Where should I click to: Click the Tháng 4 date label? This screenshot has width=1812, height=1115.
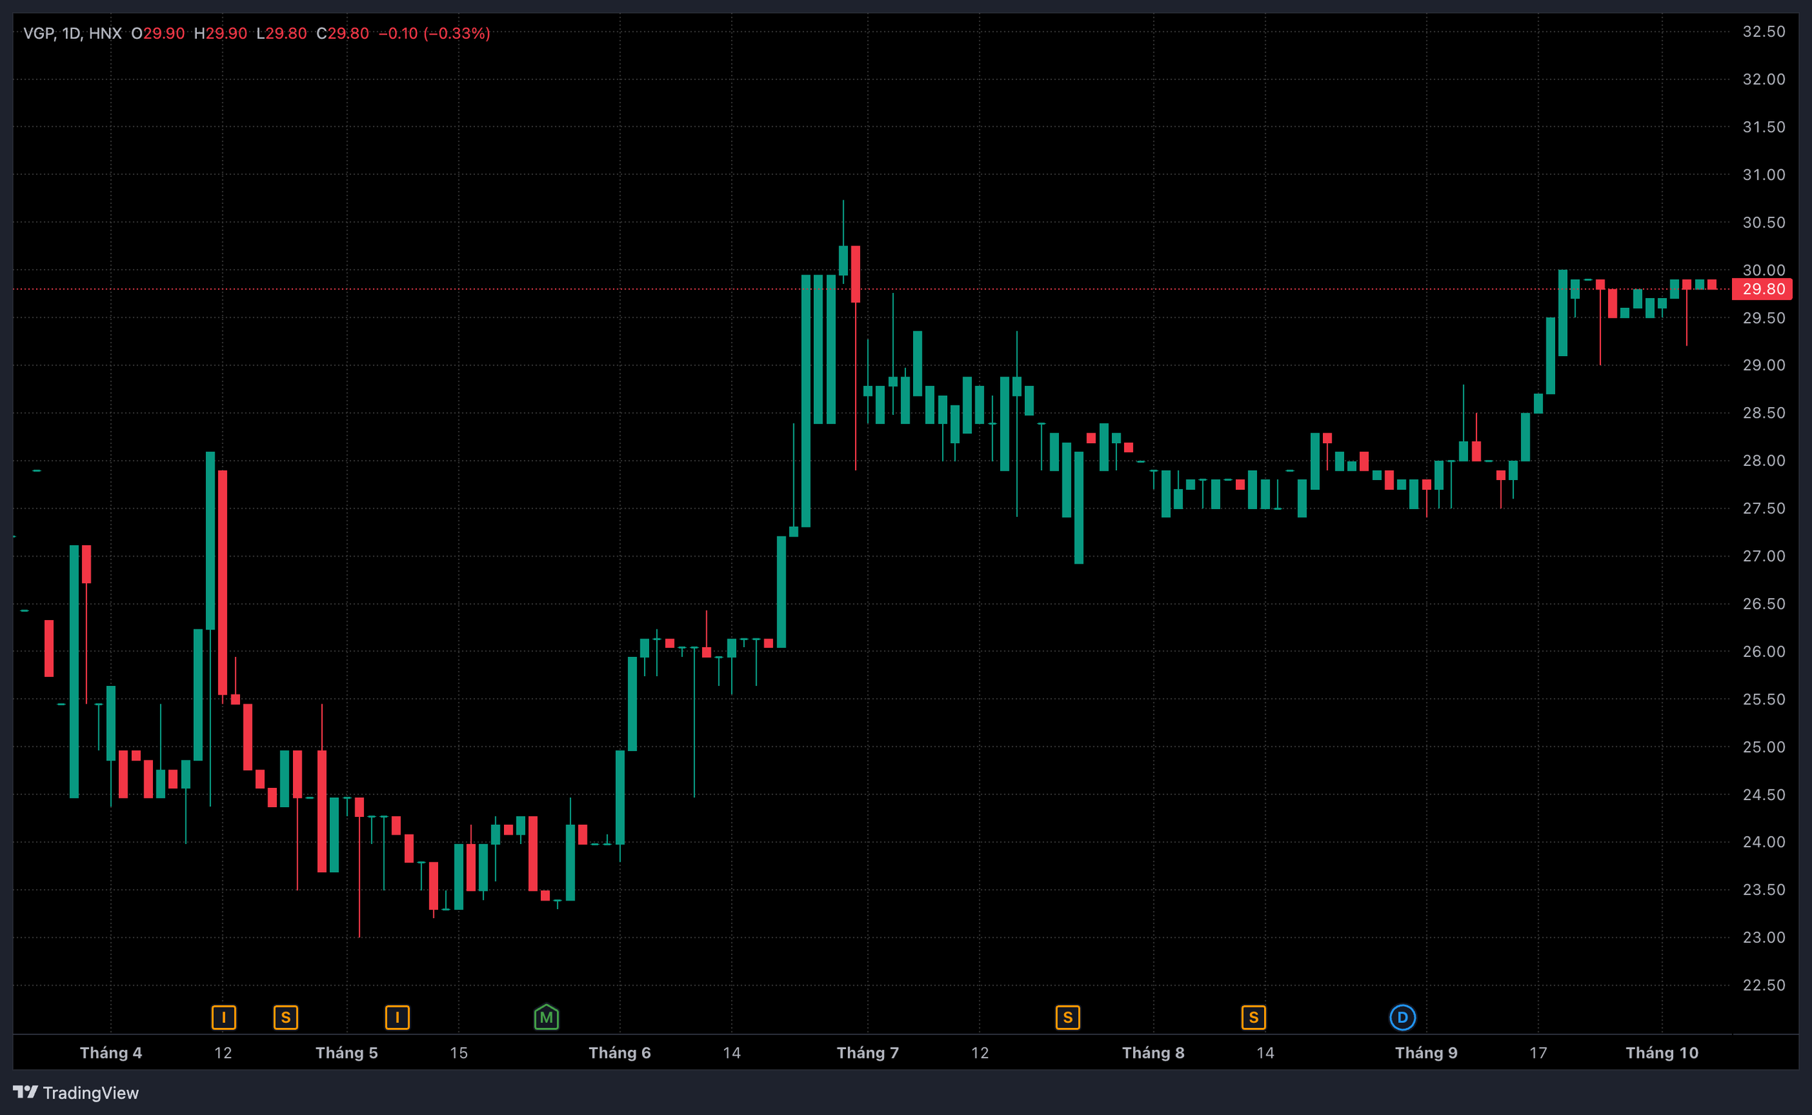[110, 1052]
